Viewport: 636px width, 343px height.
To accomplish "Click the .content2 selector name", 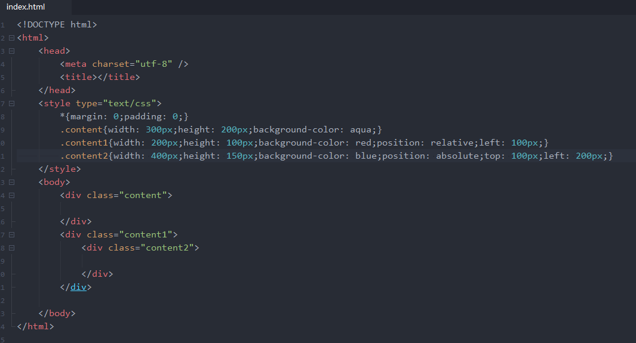I will (x=84, y=156).
